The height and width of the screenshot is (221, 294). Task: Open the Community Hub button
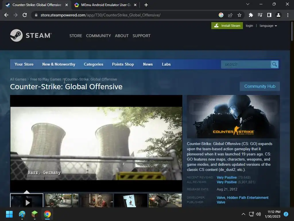coord(260,86)
